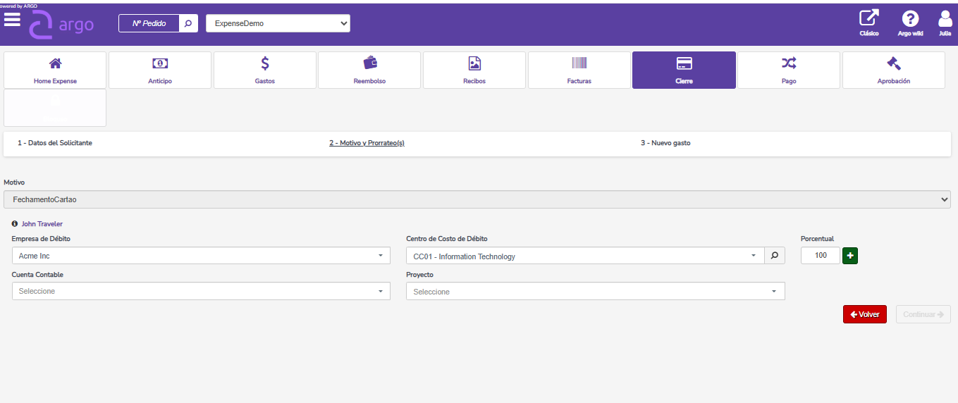This screenshot has height=403, width=958.
Task: Click the Nº Pedido search magnifier icon
Action: (188, 23)
